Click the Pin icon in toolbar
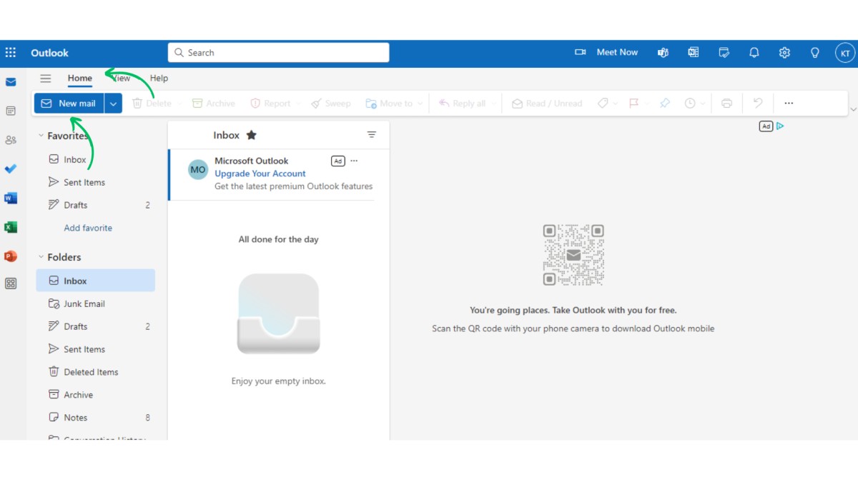858x482 pixels. (664, 104)
